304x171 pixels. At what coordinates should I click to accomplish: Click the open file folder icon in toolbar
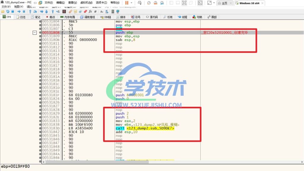point(3,11)
